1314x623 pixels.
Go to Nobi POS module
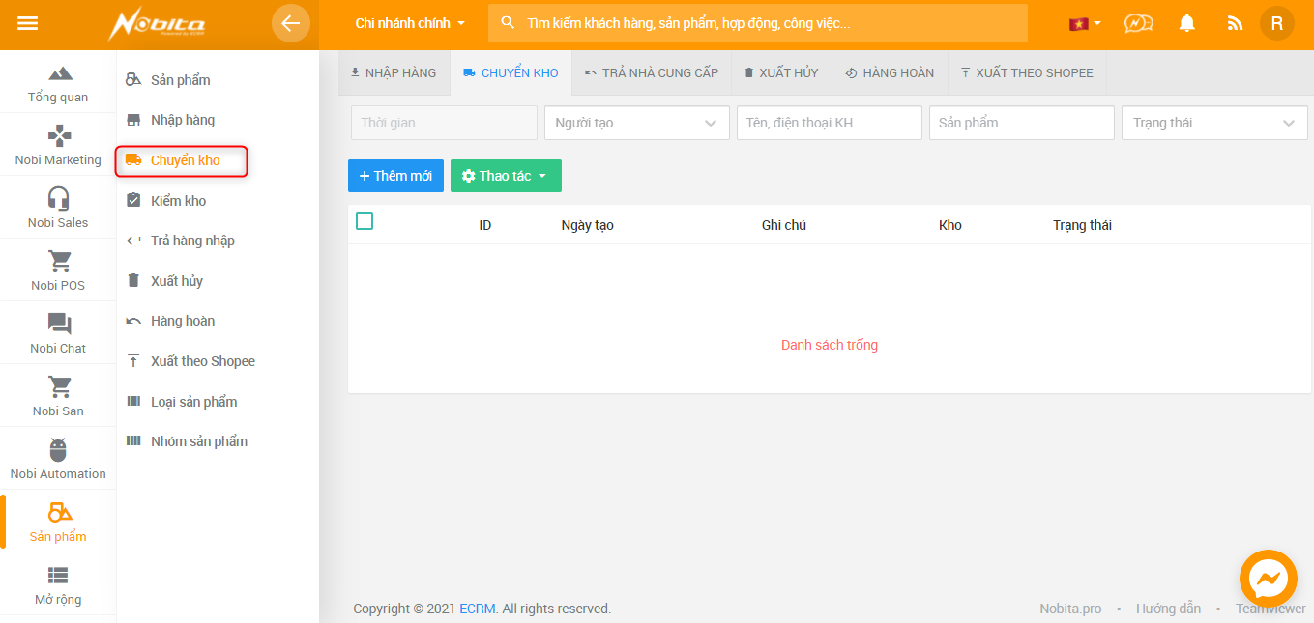pyautogui.click(x=58, y=270)
